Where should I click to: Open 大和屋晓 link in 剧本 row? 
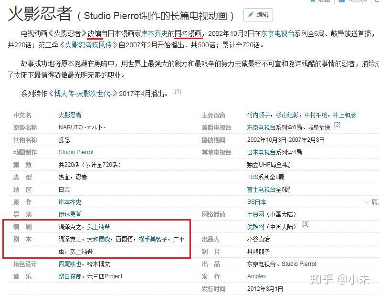point(98,239)
